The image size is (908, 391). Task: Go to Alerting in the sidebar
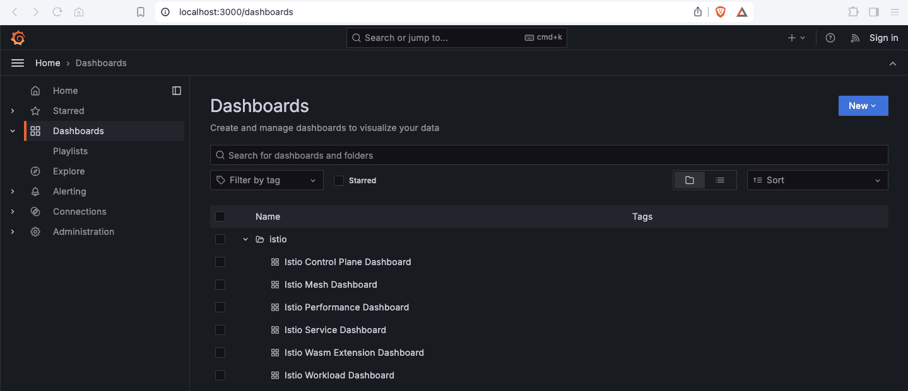tap(69, 191)
